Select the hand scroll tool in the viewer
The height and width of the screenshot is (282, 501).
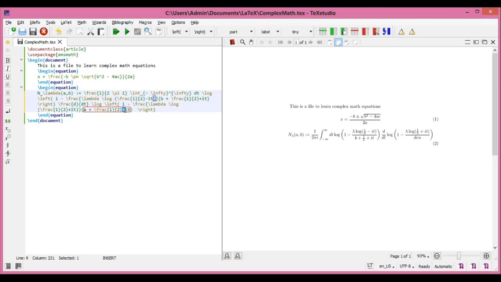tap(251, 42)
